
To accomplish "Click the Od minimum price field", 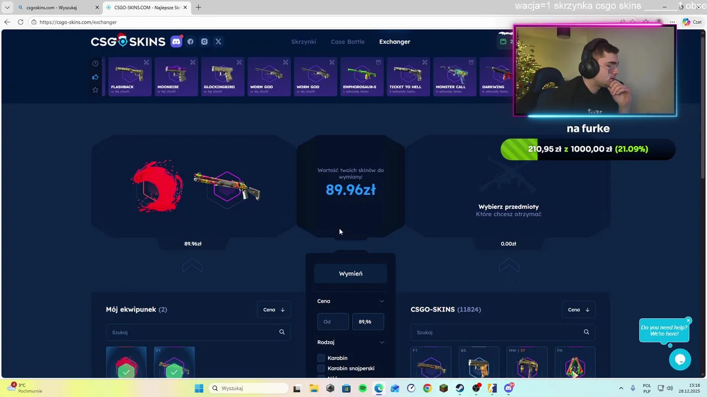I will 333,321.
